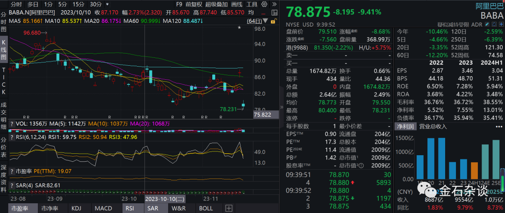The width and height of the screenshot is (505, 213).
Task: Open the VOL indicator help icon
Action: click(x=12, y=124)
